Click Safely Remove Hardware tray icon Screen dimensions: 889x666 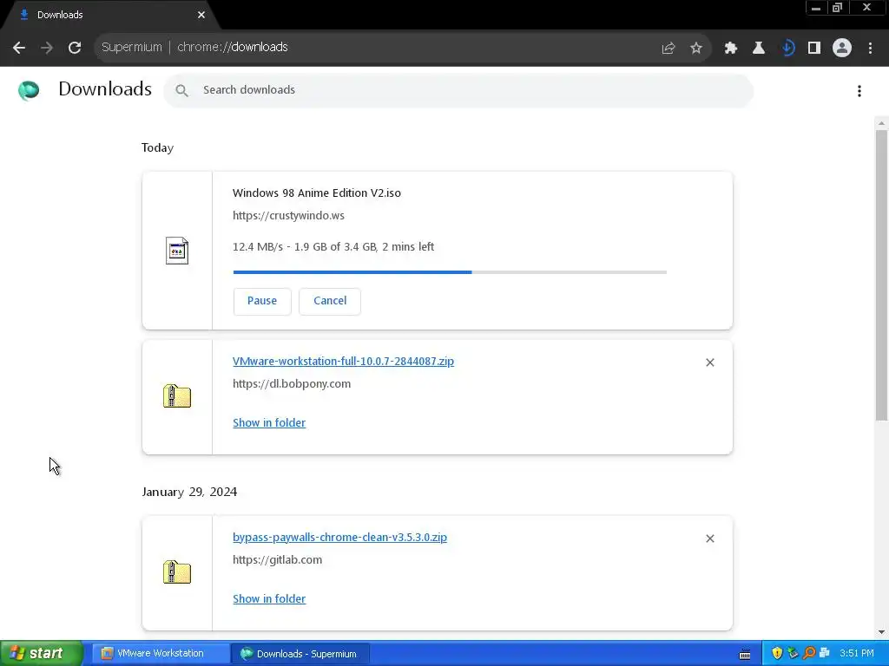(793, 654)
